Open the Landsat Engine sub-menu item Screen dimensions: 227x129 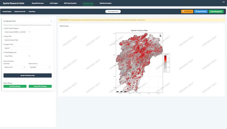(7, 11)
